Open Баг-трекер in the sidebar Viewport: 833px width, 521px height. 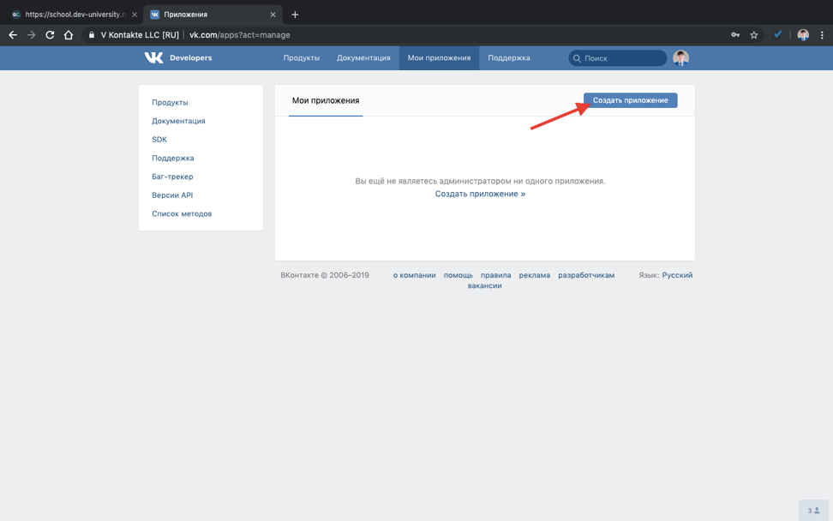[x=172, y=177]
